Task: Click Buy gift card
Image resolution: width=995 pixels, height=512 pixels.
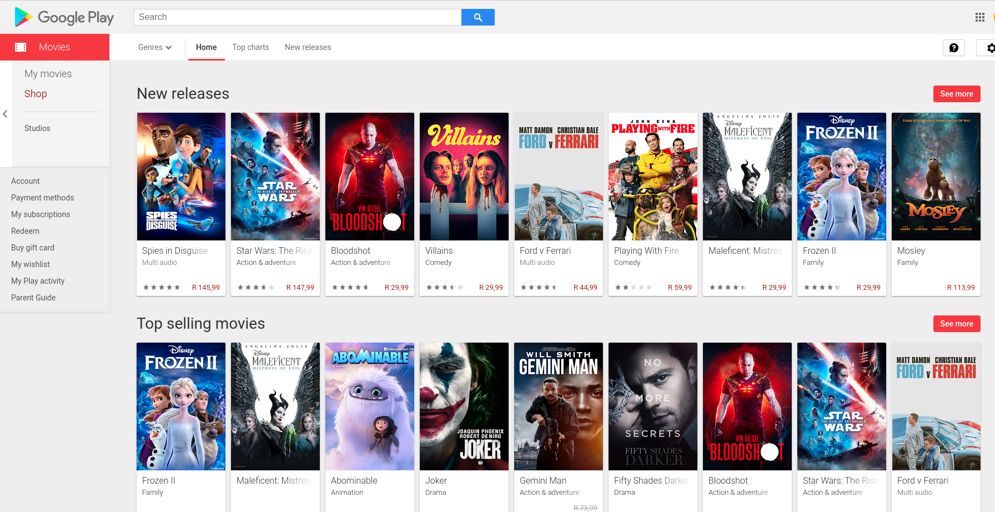Action: pyautogui.click(x=33, y=248)
